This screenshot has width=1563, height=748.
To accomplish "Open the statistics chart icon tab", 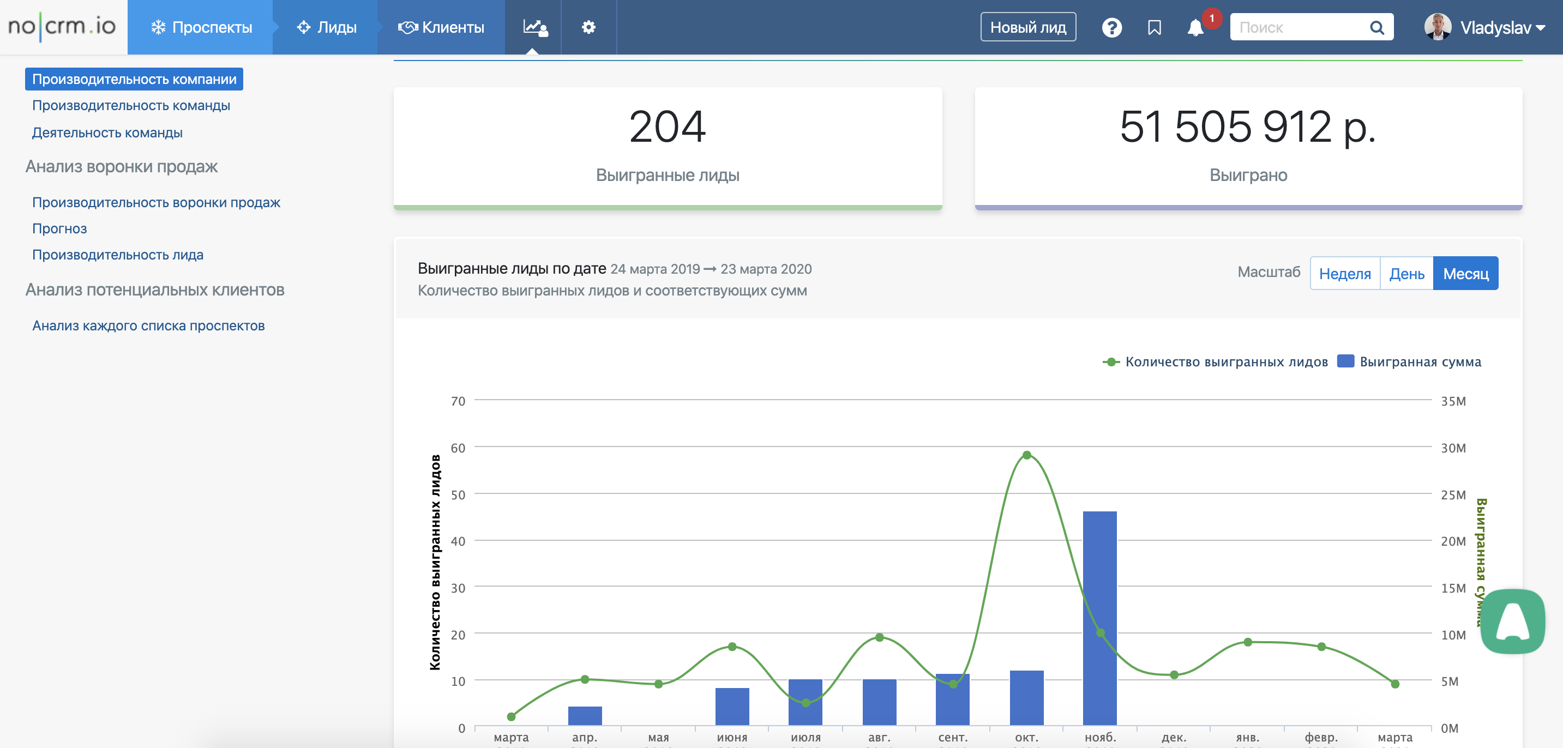I will 534,27.
